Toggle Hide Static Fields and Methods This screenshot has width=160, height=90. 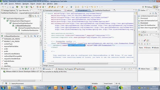click(x=37, y=36)
